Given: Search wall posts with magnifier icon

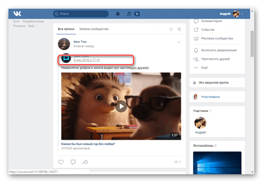Looking at the screenshot, I should (x=179, y=29).
